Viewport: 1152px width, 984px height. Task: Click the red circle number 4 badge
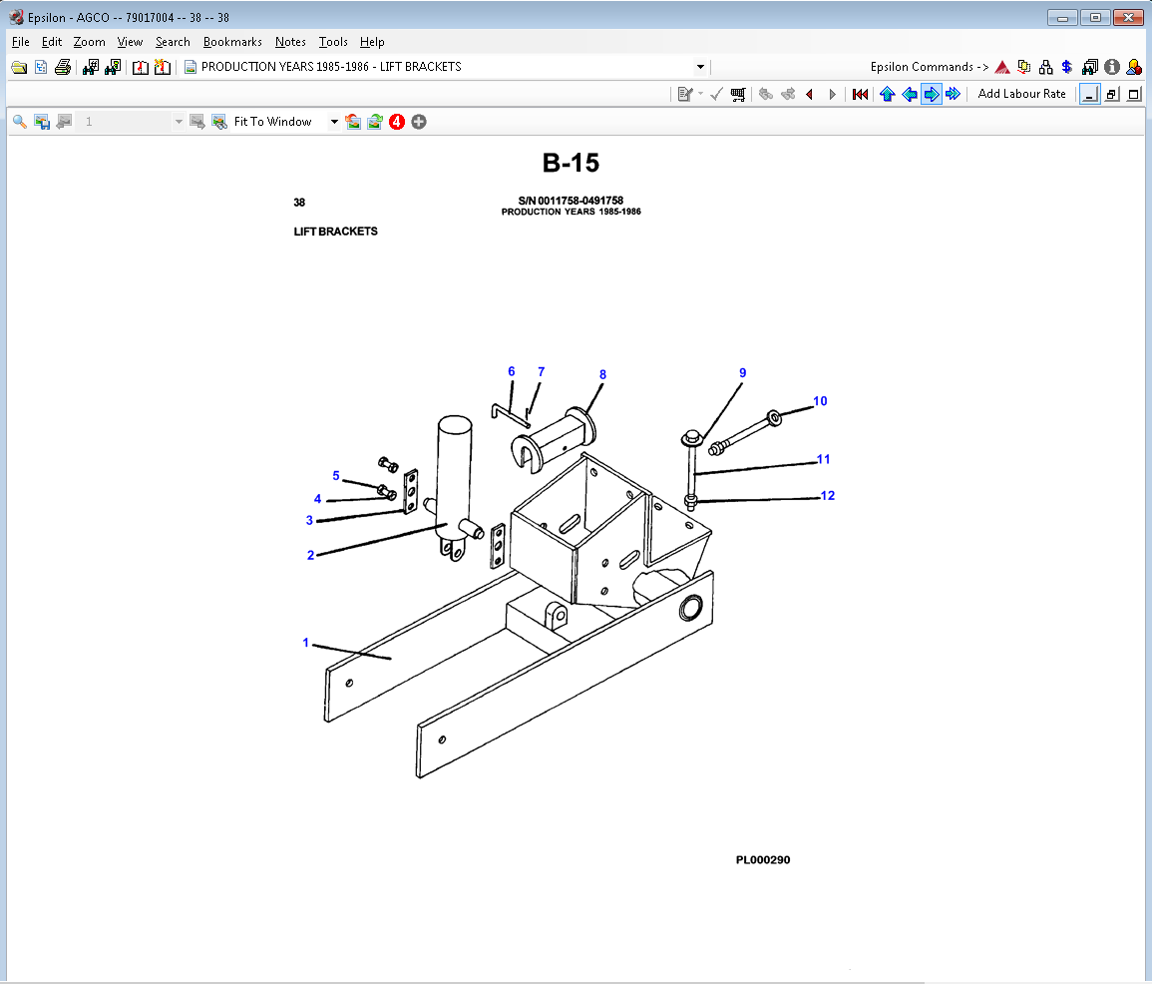click(397, 122)
